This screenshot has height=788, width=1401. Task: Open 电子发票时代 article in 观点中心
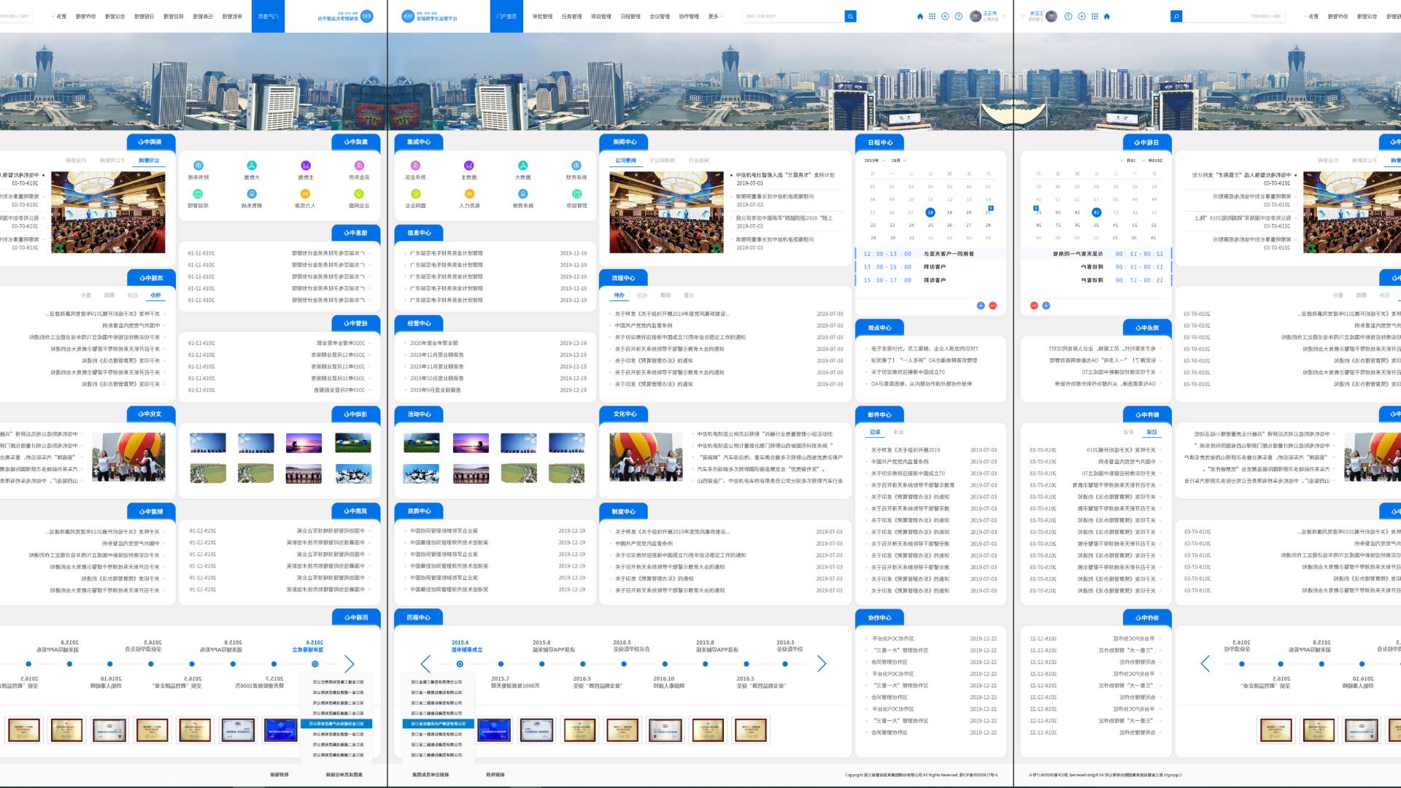click(x=925, y=349)
